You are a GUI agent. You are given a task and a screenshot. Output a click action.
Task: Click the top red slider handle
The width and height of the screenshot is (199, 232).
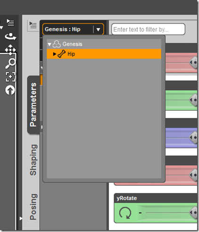(193, 62)
